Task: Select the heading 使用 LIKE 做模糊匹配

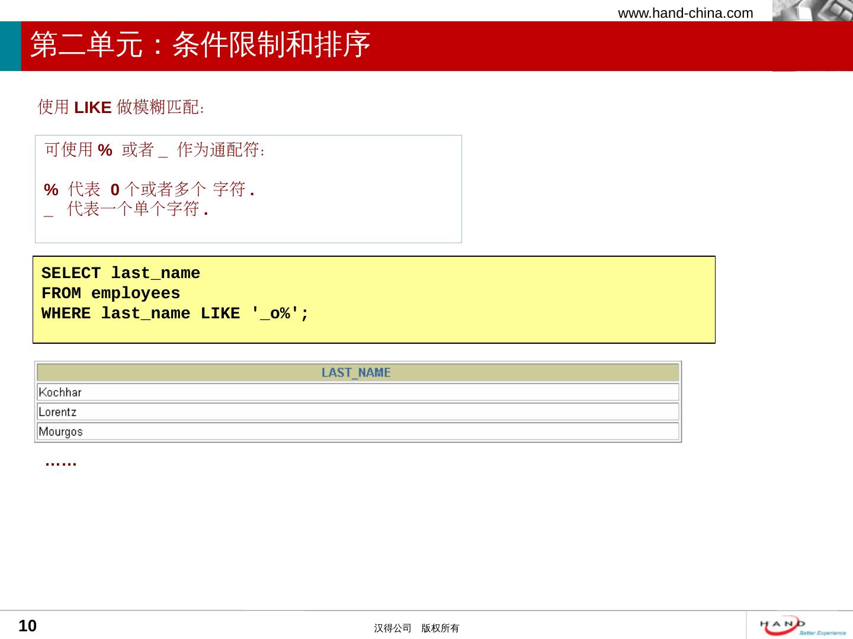Action: click(121, 107)
